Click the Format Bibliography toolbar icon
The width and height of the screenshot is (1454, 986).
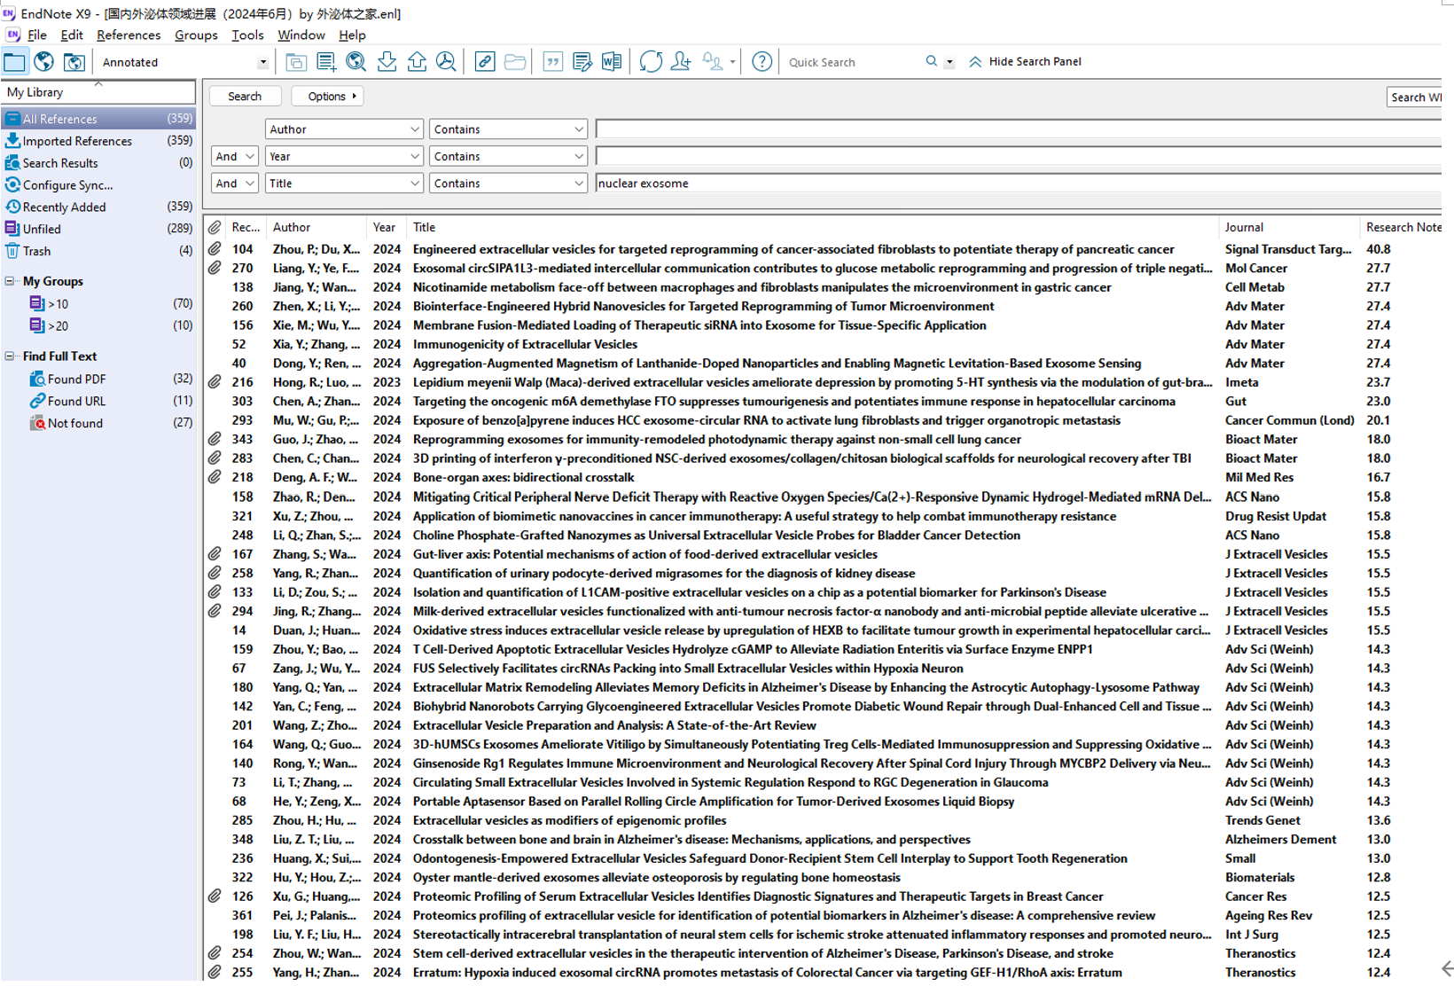582,62
